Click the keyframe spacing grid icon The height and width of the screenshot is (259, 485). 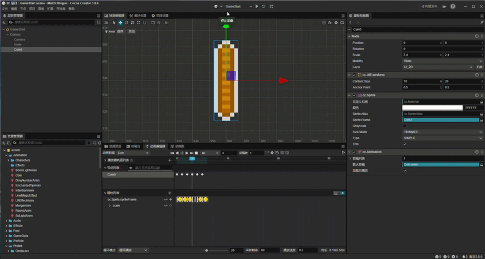coord(267,153)
